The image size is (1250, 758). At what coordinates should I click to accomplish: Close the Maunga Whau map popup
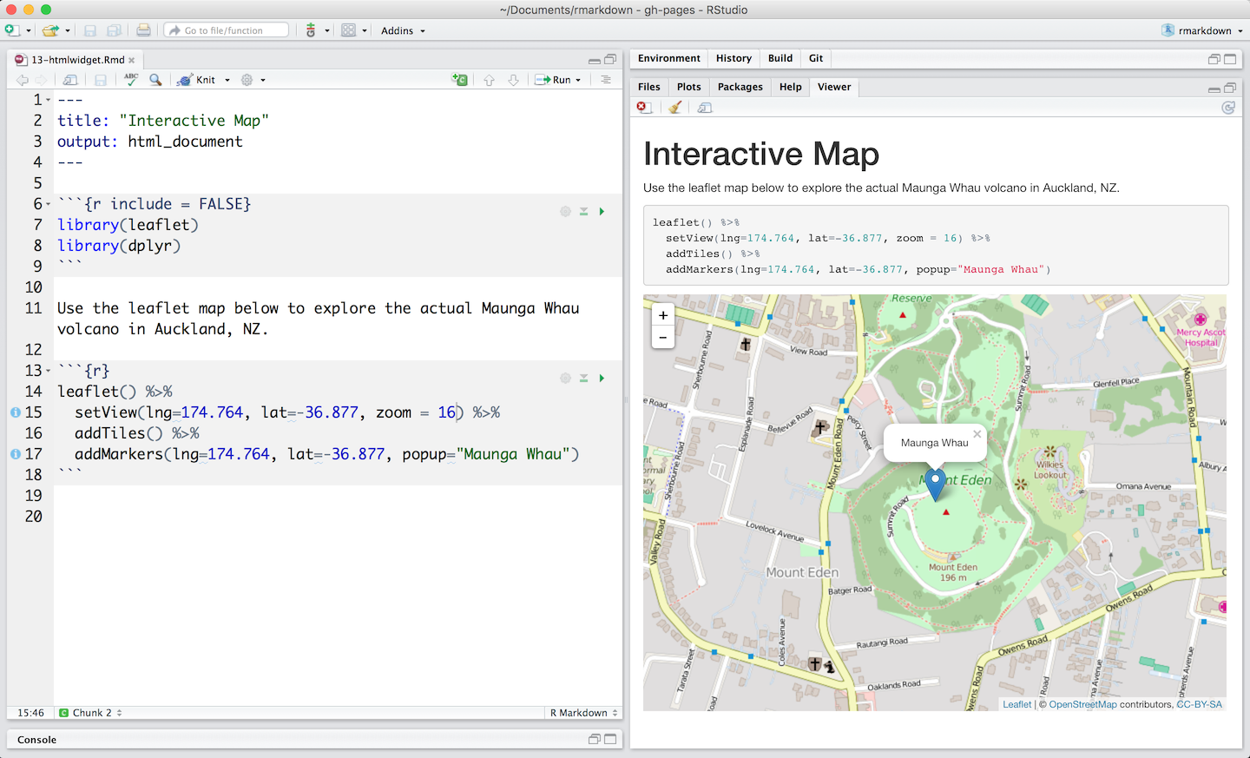click(977, 434)
